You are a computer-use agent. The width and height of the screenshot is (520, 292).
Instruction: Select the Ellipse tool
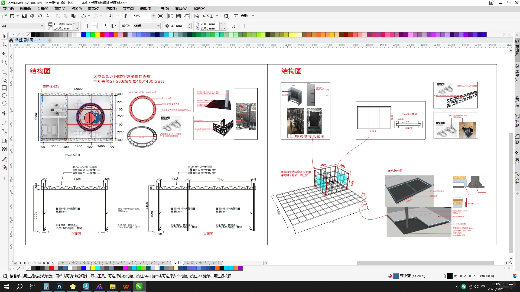[4, 96]
